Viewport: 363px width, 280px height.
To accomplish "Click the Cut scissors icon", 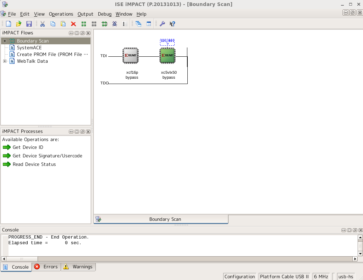I will pos(43,24).
